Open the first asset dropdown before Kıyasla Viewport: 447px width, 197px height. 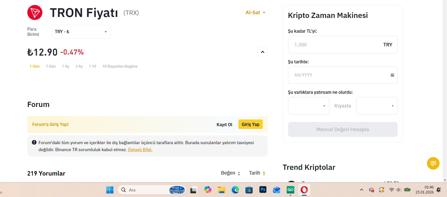pos(309,106)
